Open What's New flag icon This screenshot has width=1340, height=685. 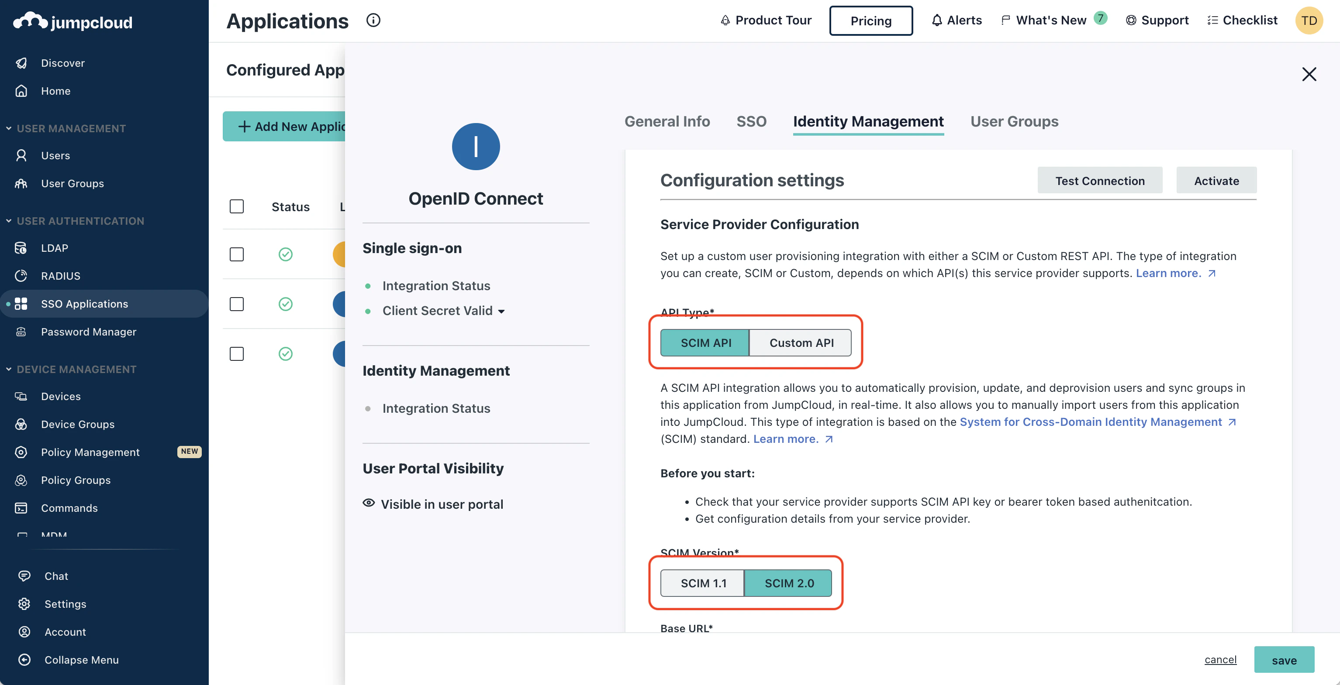point(1005,20)
